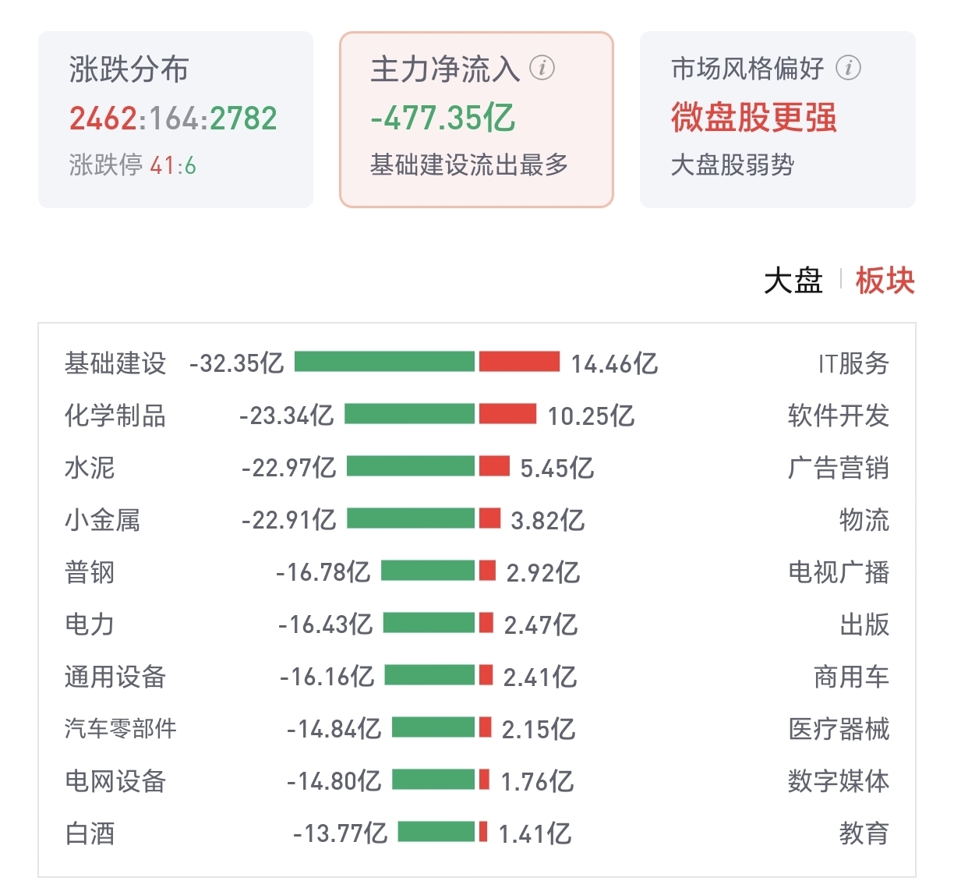The image size is (954, 895).
Task: Open the IT服务 inflow sector
Action: tap(853, 363)
